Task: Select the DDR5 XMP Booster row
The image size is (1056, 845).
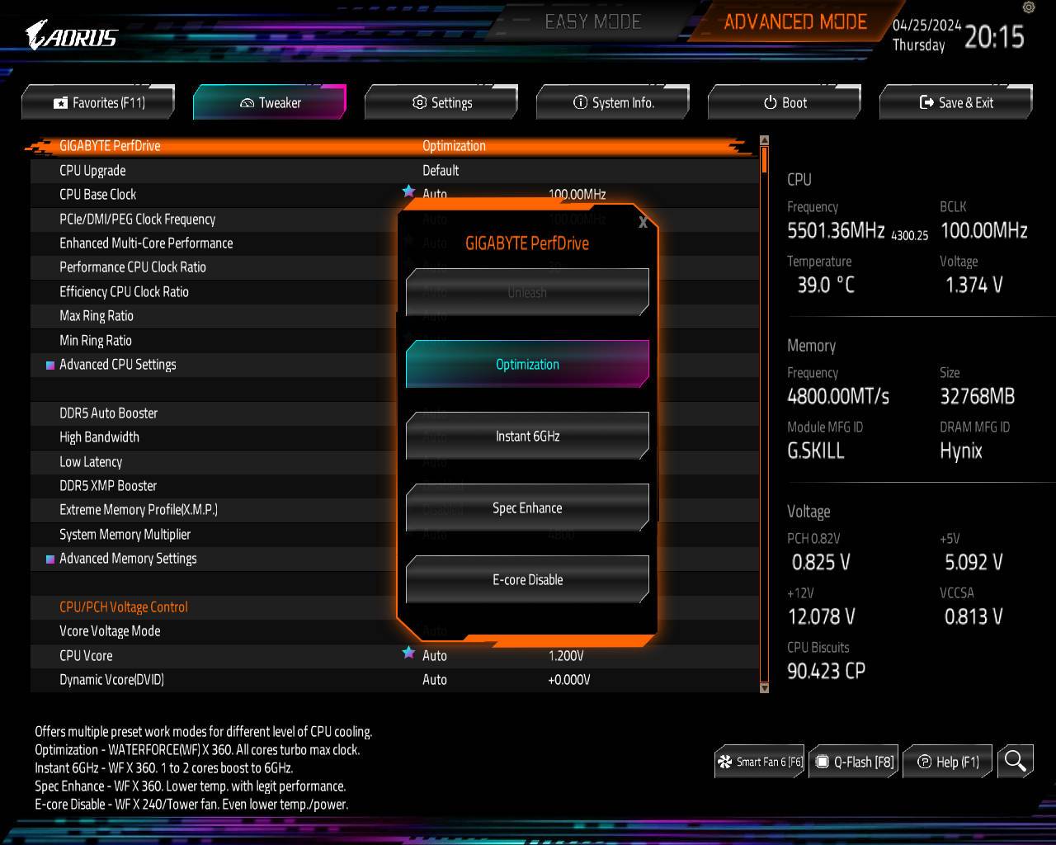Action: click(x=394, y=486)
